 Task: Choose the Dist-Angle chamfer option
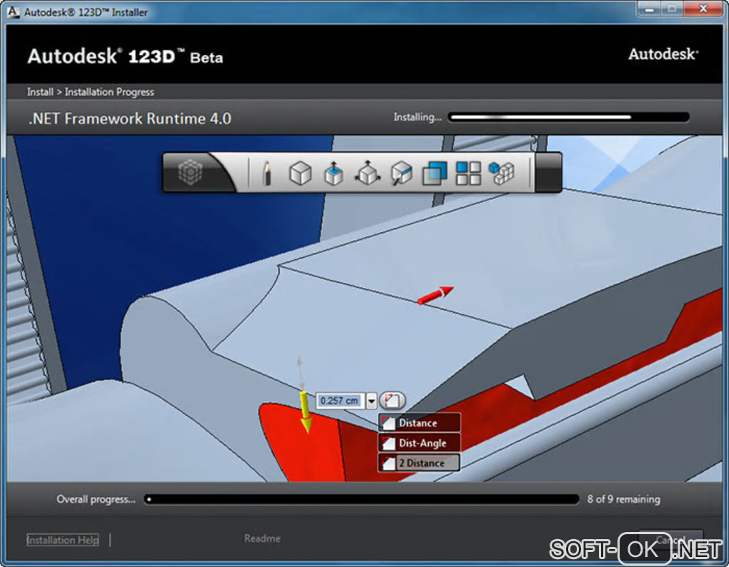(420, 443)
